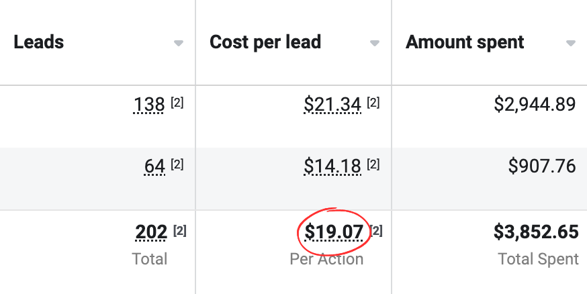This screenshot has width=587, height=294.
Task: Open footnote [2] next to $19.07
Action: (377, 231)
